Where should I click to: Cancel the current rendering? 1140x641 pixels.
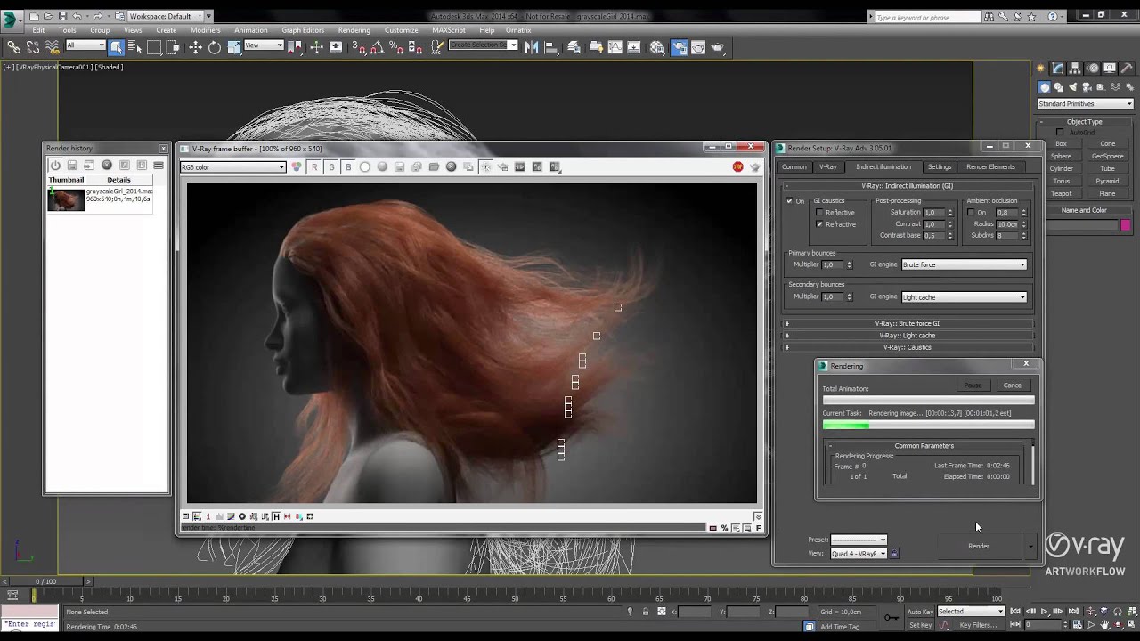(1013, 385)
